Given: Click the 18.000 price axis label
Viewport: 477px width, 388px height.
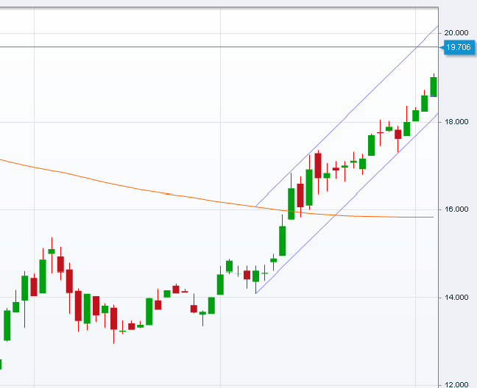Looking at the screenshot, I should coord(457,122).
